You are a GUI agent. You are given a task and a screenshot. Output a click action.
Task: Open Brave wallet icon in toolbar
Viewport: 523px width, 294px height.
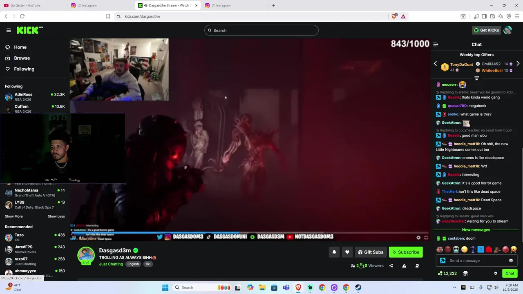point(492,16)
